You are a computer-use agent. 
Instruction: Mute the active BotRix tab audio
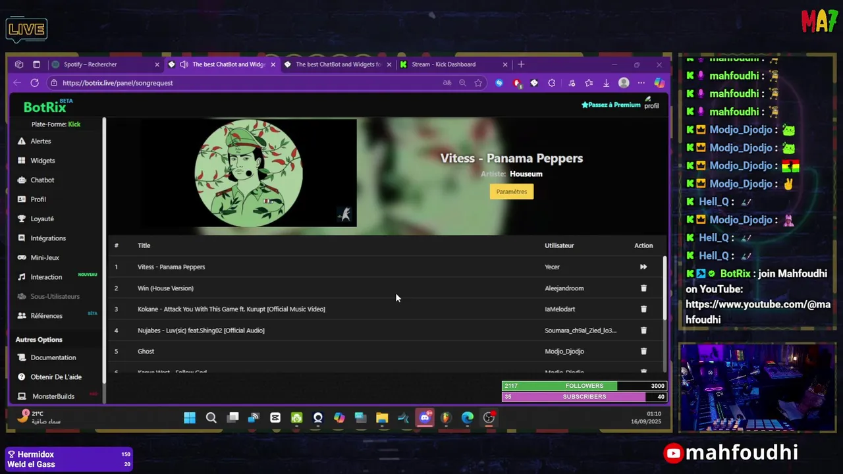(x=184, y=65)
